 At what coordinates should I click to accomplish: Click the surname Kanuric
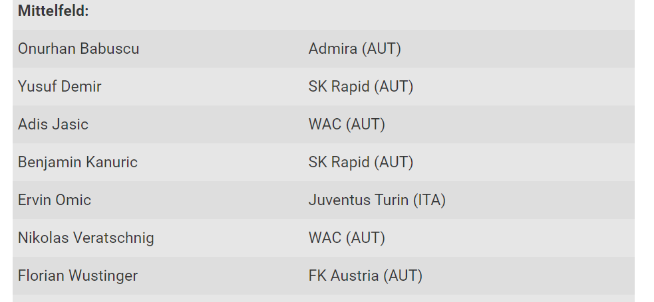pyautogui.click(x=106, y=162)
